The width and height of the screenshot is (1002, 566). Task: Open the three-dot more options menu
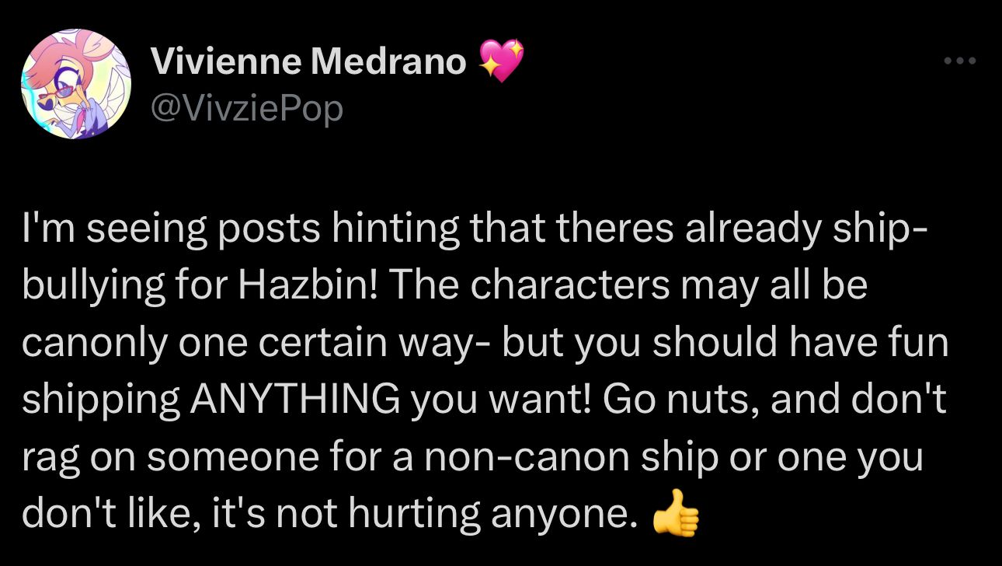(959, 61)
